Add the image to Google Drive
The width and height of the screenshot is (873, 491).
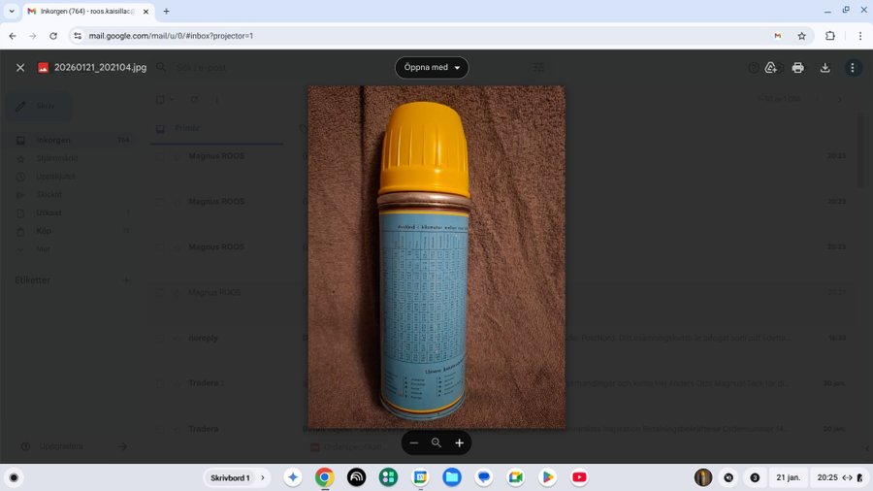click(770, 68)
